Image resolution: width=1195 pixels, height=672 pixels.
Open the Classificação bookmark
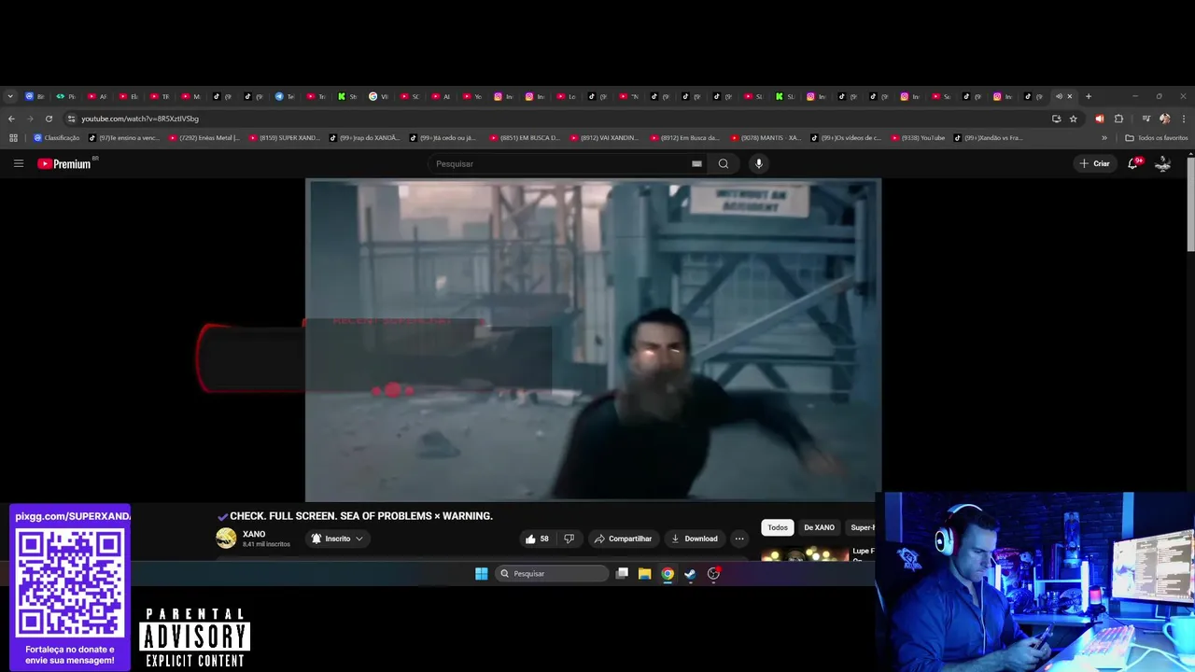pyautogui.click(x=57, y=138)
